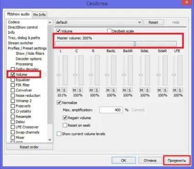
Task: Solo the SideR channel with S button
Action: (x=165, y=90)
